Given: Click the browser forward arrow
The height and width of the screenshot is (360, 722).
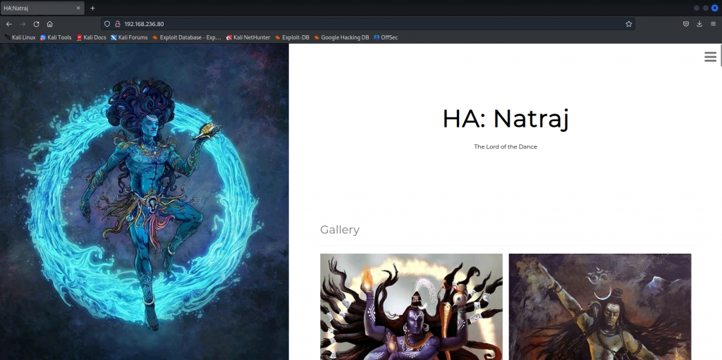Looking at the screenshot, I should (x=23, y=24).
